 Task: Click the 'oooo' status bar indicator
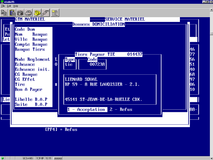[x=58, y=158]
